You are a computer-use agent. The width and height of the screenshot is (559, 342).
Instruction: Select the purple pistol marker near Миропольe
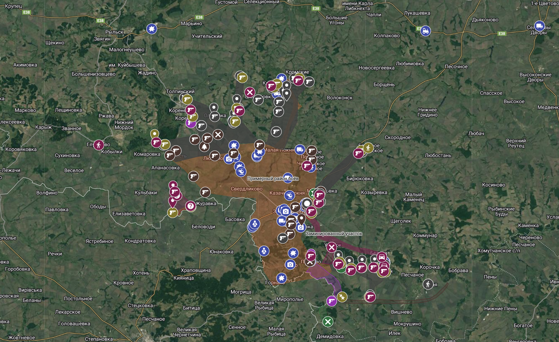(x=332, y=301)
